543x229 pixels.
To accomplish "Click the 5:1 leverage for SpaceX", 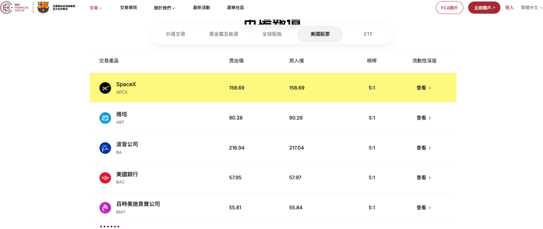I will pos(372,88).
